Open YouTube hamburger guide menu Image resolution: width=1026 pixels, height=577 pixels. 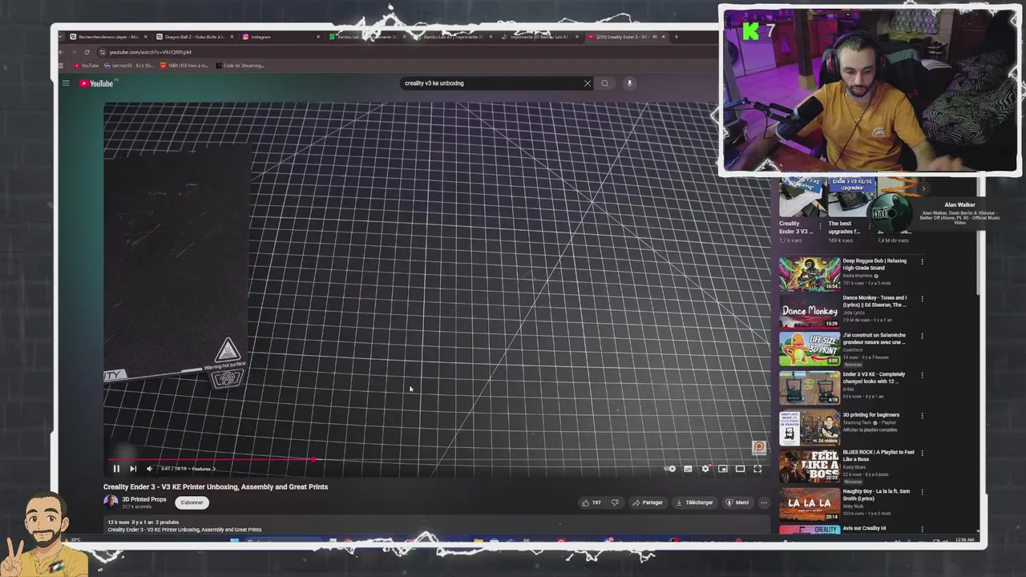tap(66, 83)
